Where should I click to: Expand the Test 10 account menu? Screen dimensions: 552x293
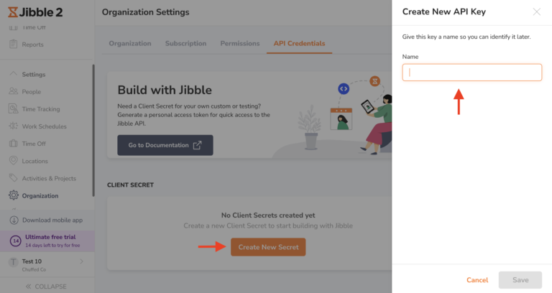click(x=81, y=261)
